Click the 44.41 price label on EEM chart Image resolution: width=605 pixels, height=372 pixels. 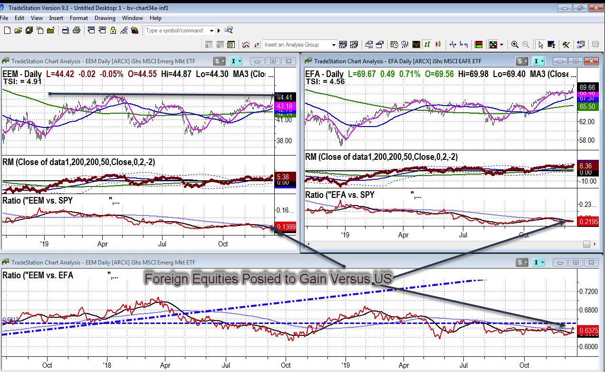pos(285,98)
